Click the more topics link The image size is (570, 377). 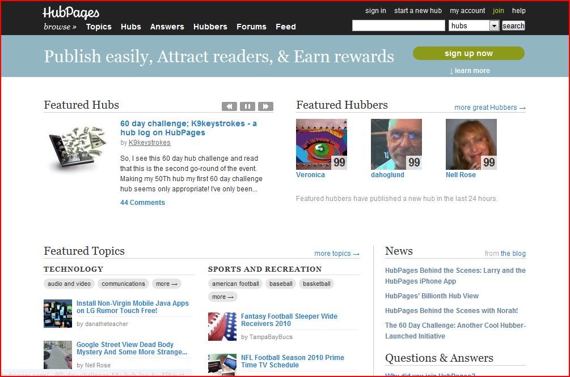[x=337, y=254]
